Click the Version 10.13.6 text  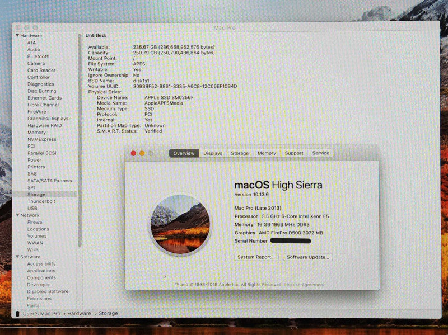(x=251, y=194)
